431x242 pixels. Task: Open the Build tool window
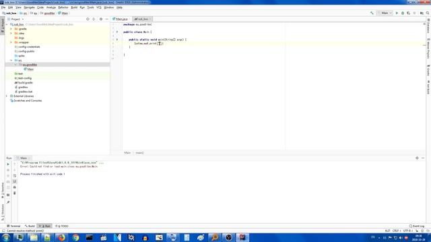(x=30, y=226)
